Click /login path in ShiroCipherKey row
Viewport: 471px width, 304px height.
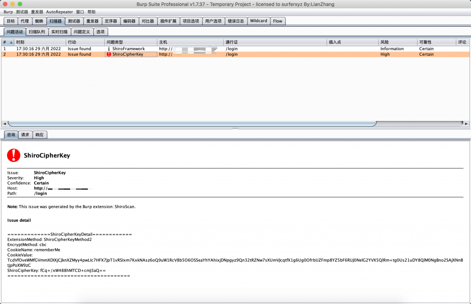tap(232, 54)
